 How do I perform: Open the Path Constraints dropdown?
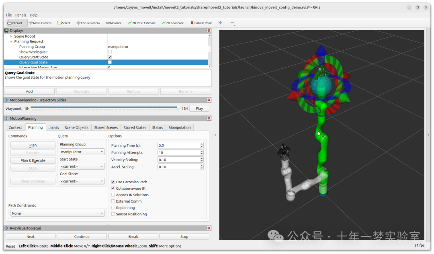[x=57, y=213]
